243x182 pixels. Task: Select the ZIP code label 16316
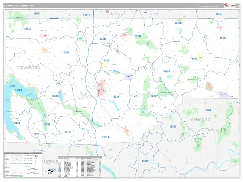coord(55,96)
